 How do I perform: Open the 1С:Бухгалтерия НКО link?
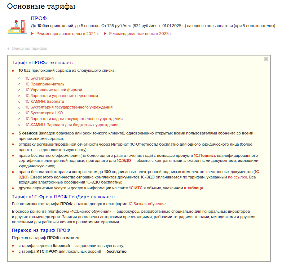44,113
